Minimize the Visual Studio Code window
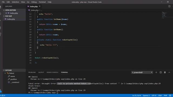This screenshot has height=97, width=173. pos(162,2)
